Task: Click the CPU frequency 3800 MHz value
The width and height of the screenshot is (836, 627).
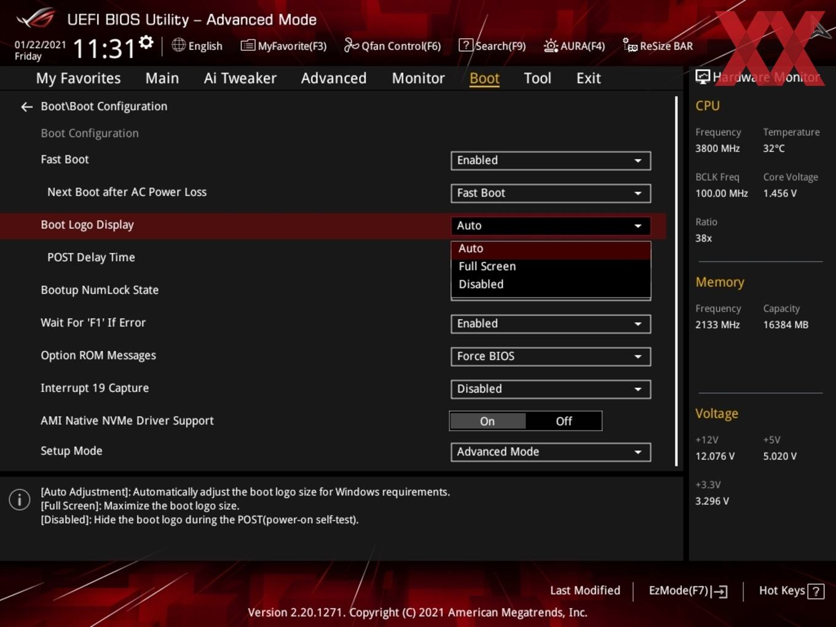Action: [x=718, y=148]
